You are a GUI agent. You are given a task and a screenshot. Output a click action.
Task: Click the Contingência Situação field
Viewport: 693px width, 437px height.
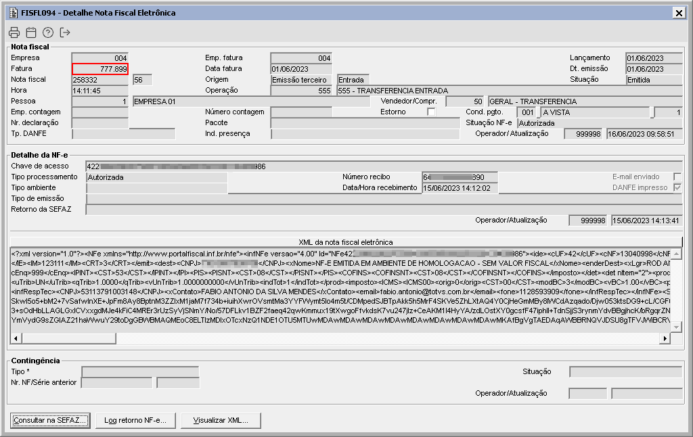pyautogui.click(x=626, y=372)
